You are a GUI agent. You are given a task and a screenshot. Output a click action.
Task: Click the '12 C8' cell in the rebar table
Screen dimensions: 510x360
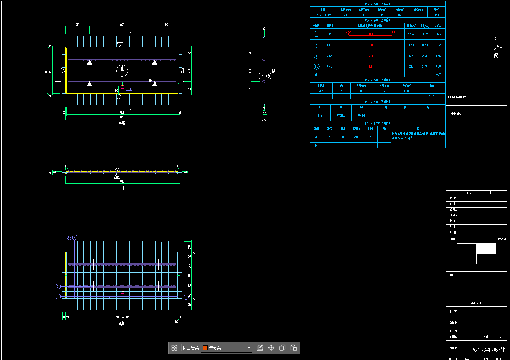click(330, 34)
